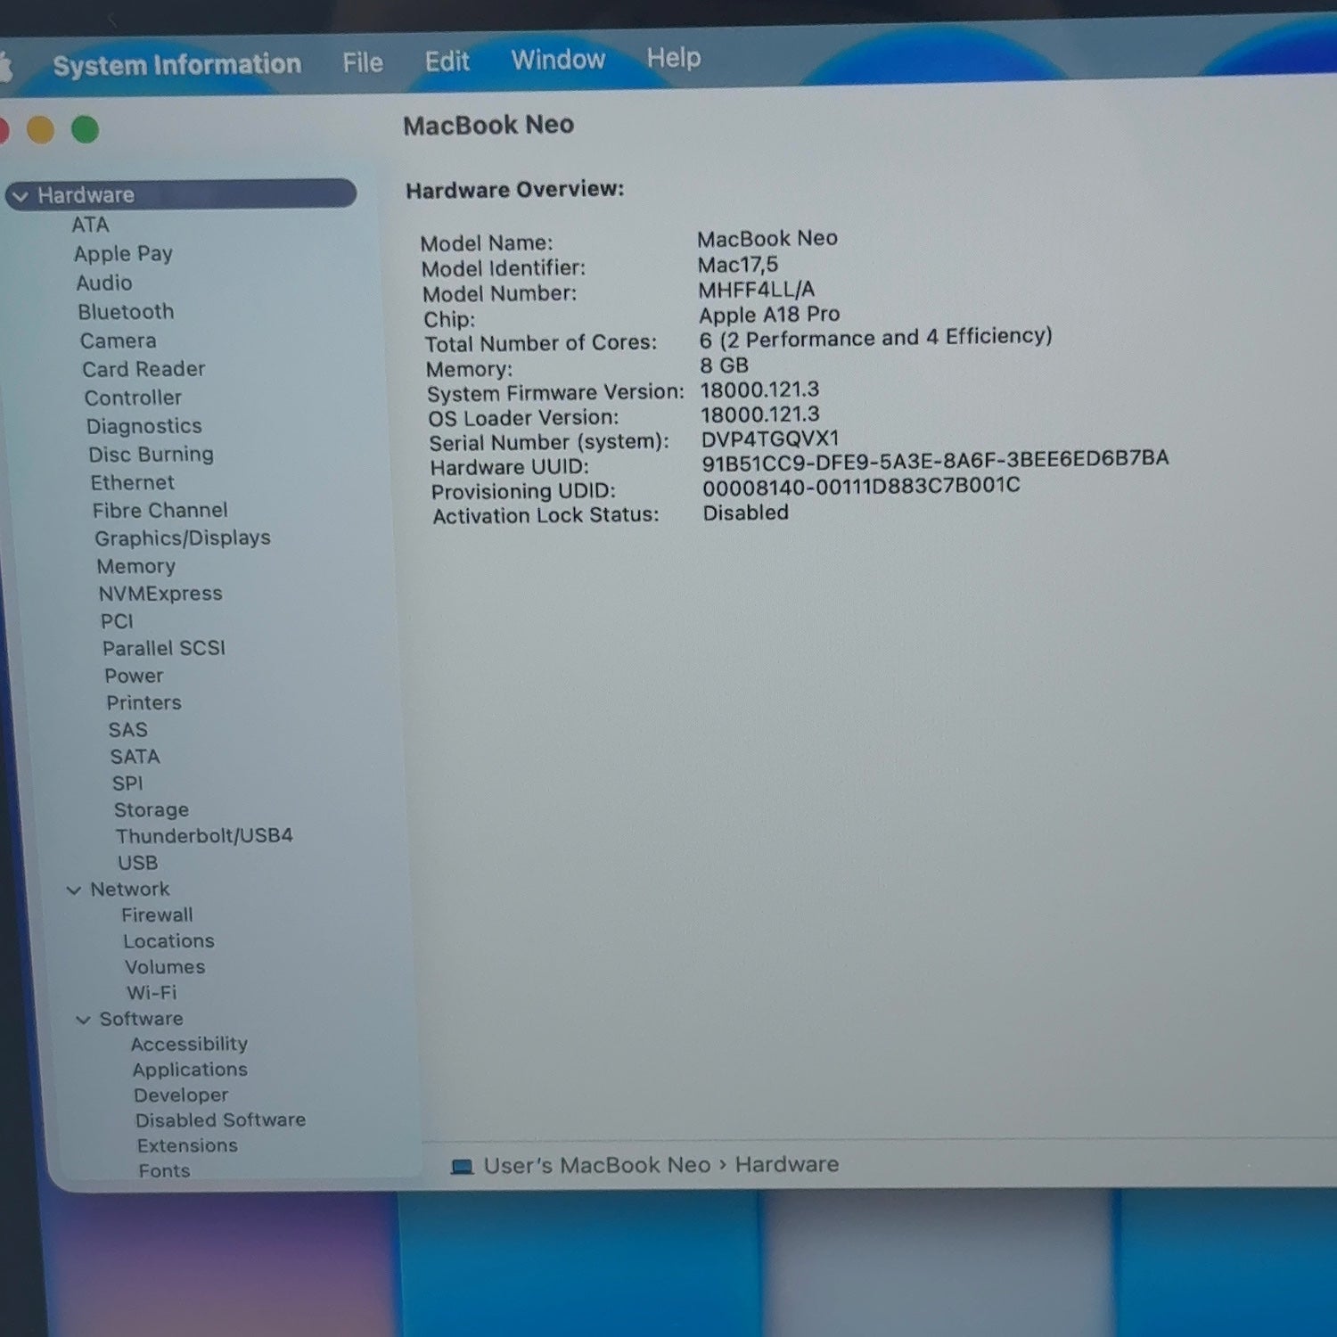
Task: Select Disabled Software in the sidebar
Action: (x=220, y=1120)
